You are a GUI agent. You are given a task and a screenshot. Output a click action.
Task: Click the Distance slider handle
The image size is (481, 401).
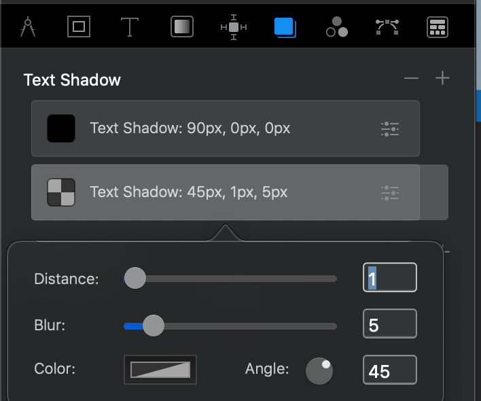tap(135, 278)
